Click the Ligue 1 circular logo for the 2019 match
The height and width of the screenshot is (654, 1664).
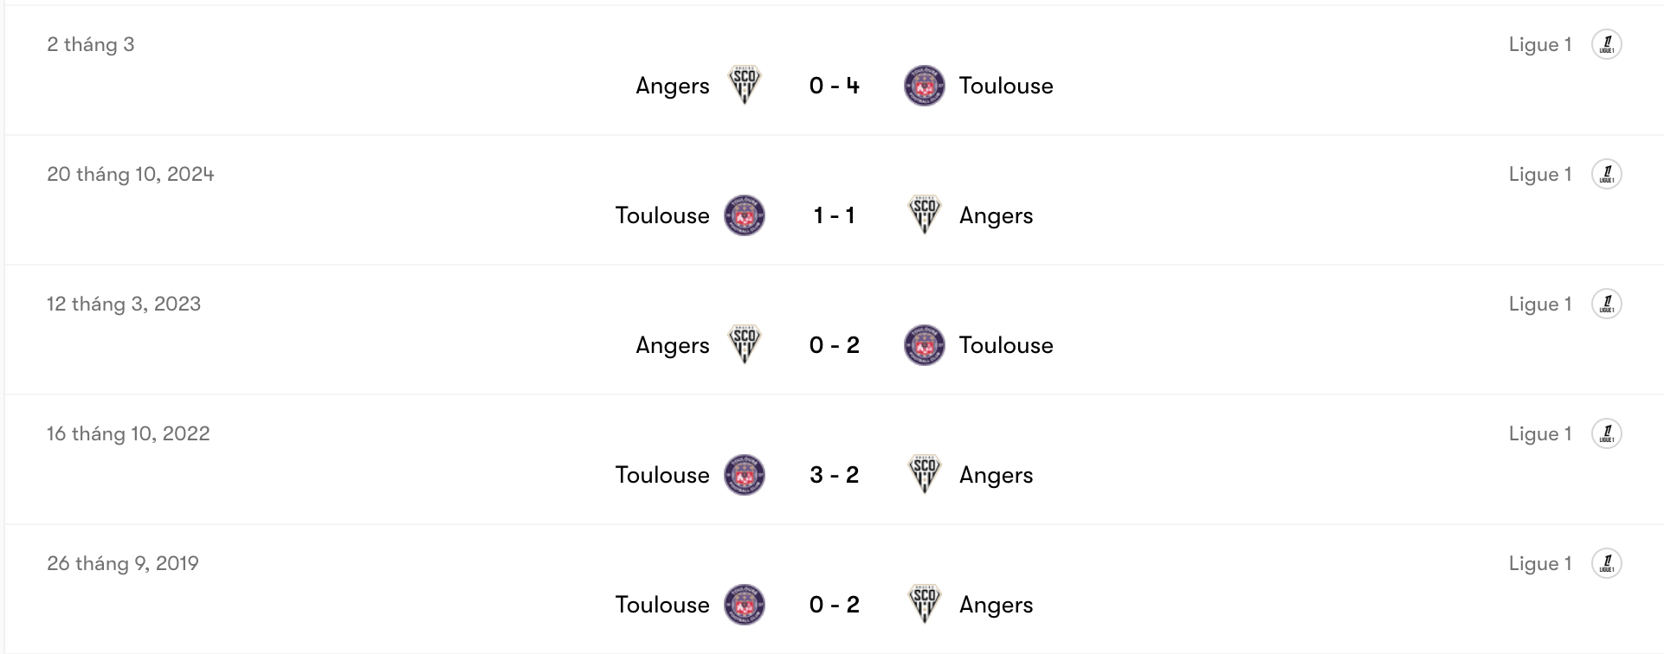click(x=1609, y=562)
